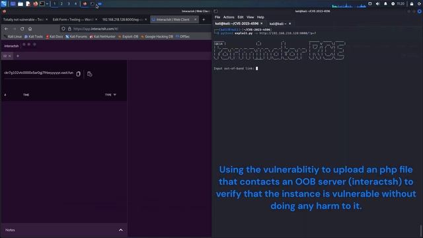This screenshot has width=423, height=238.
Task: Switch to workspace 2
Action: pos(61,4)
